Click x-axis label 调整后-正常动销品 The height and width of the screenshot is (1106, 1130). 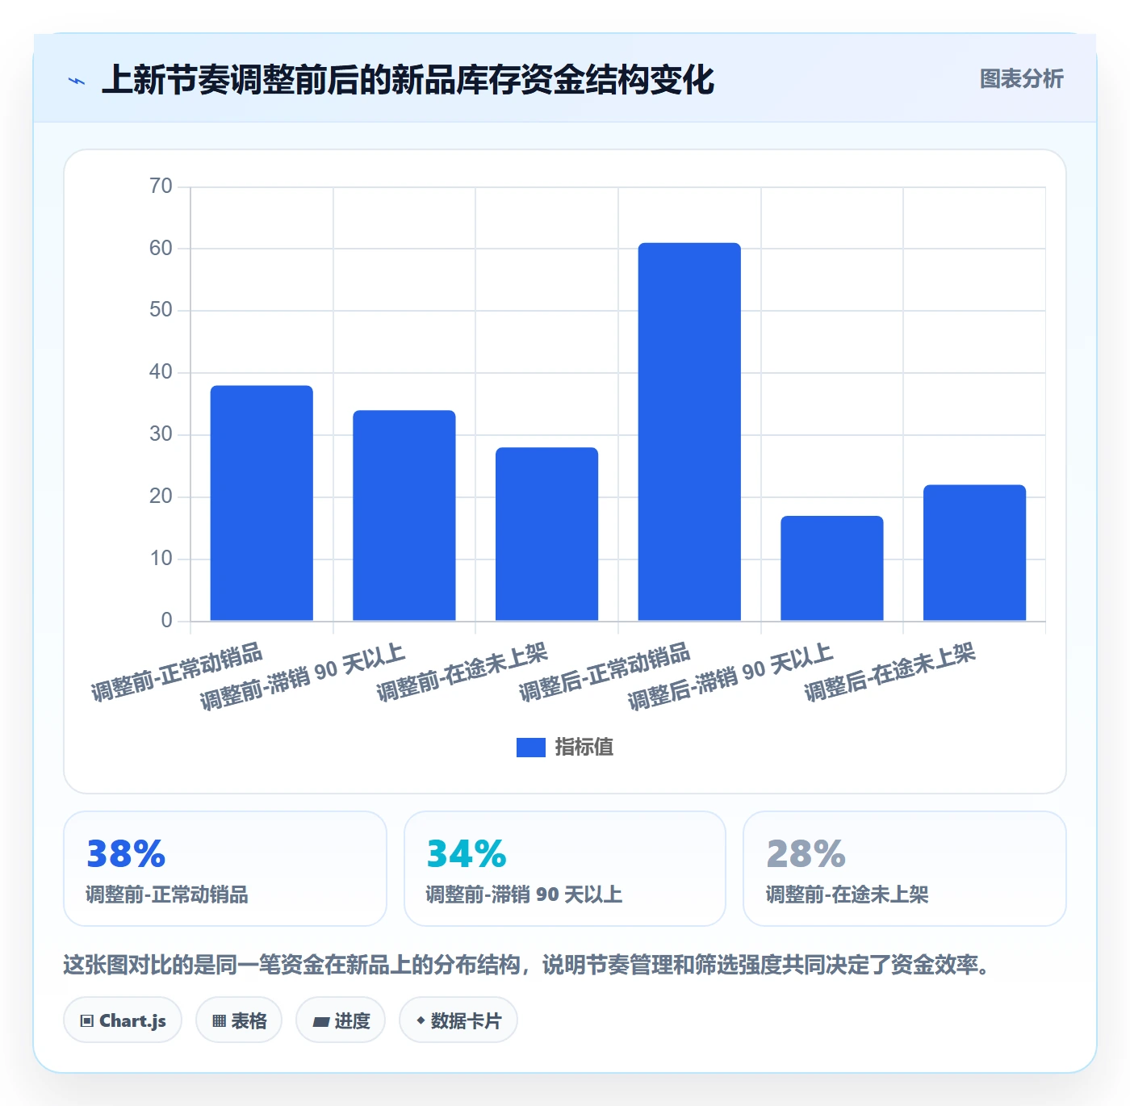coord(605,672)
